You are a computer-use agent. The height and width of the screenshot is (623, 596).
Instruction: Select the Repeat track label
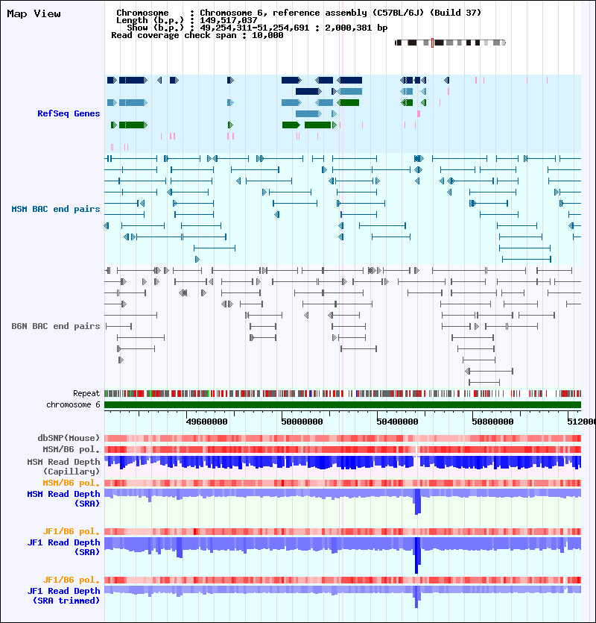point(86,393)
